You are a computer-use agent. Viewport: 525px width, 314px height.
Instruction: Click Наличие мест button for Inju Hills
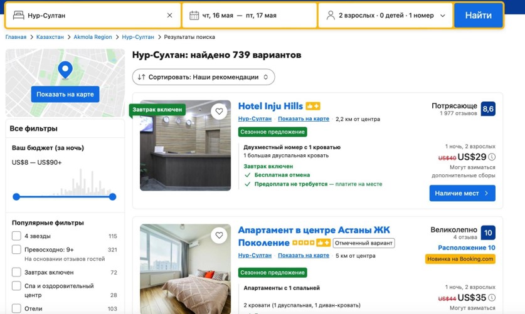pyautogui.click(x=462, y=194)
